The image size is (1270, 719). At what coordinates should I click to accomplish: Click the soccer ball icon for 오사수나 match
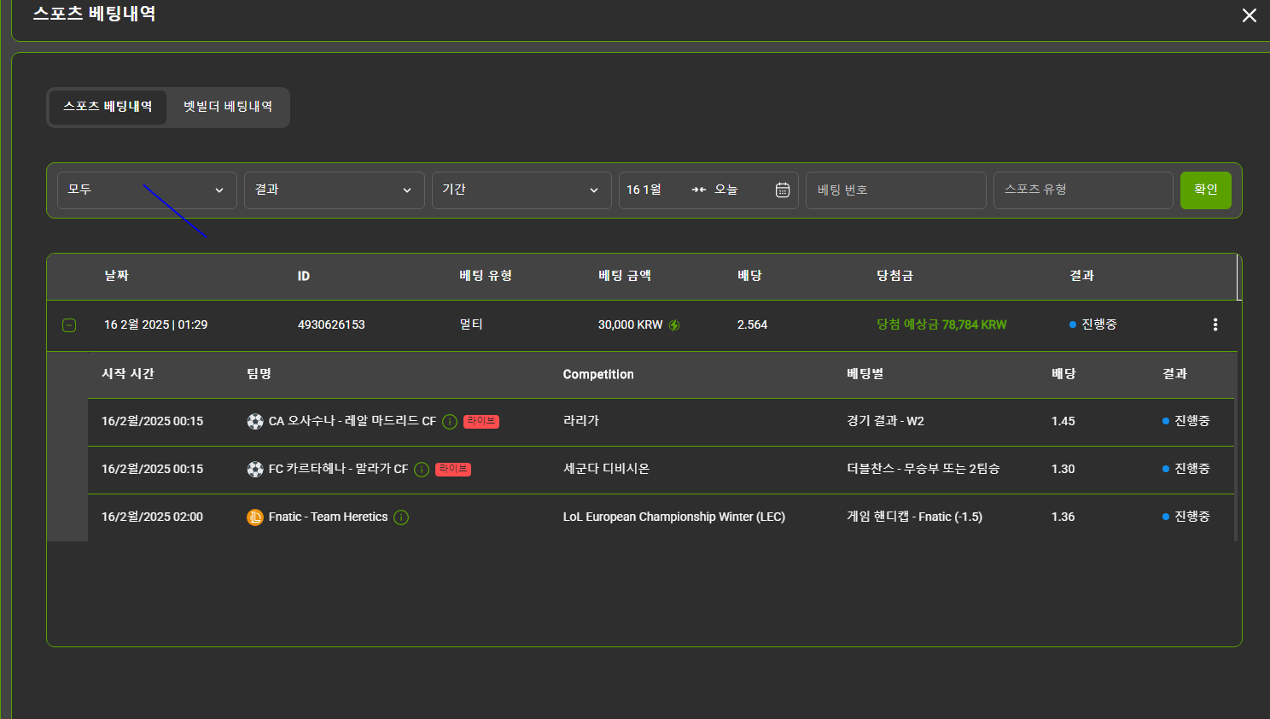255,422
